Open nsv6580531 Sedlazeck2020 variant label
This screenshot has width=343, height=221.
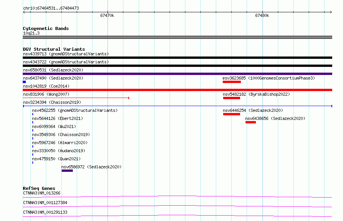53,70
